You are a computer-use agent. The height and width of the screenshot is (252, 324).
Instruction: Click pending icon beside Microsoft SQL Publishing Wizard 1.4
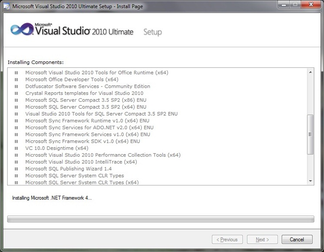[17, 169]
